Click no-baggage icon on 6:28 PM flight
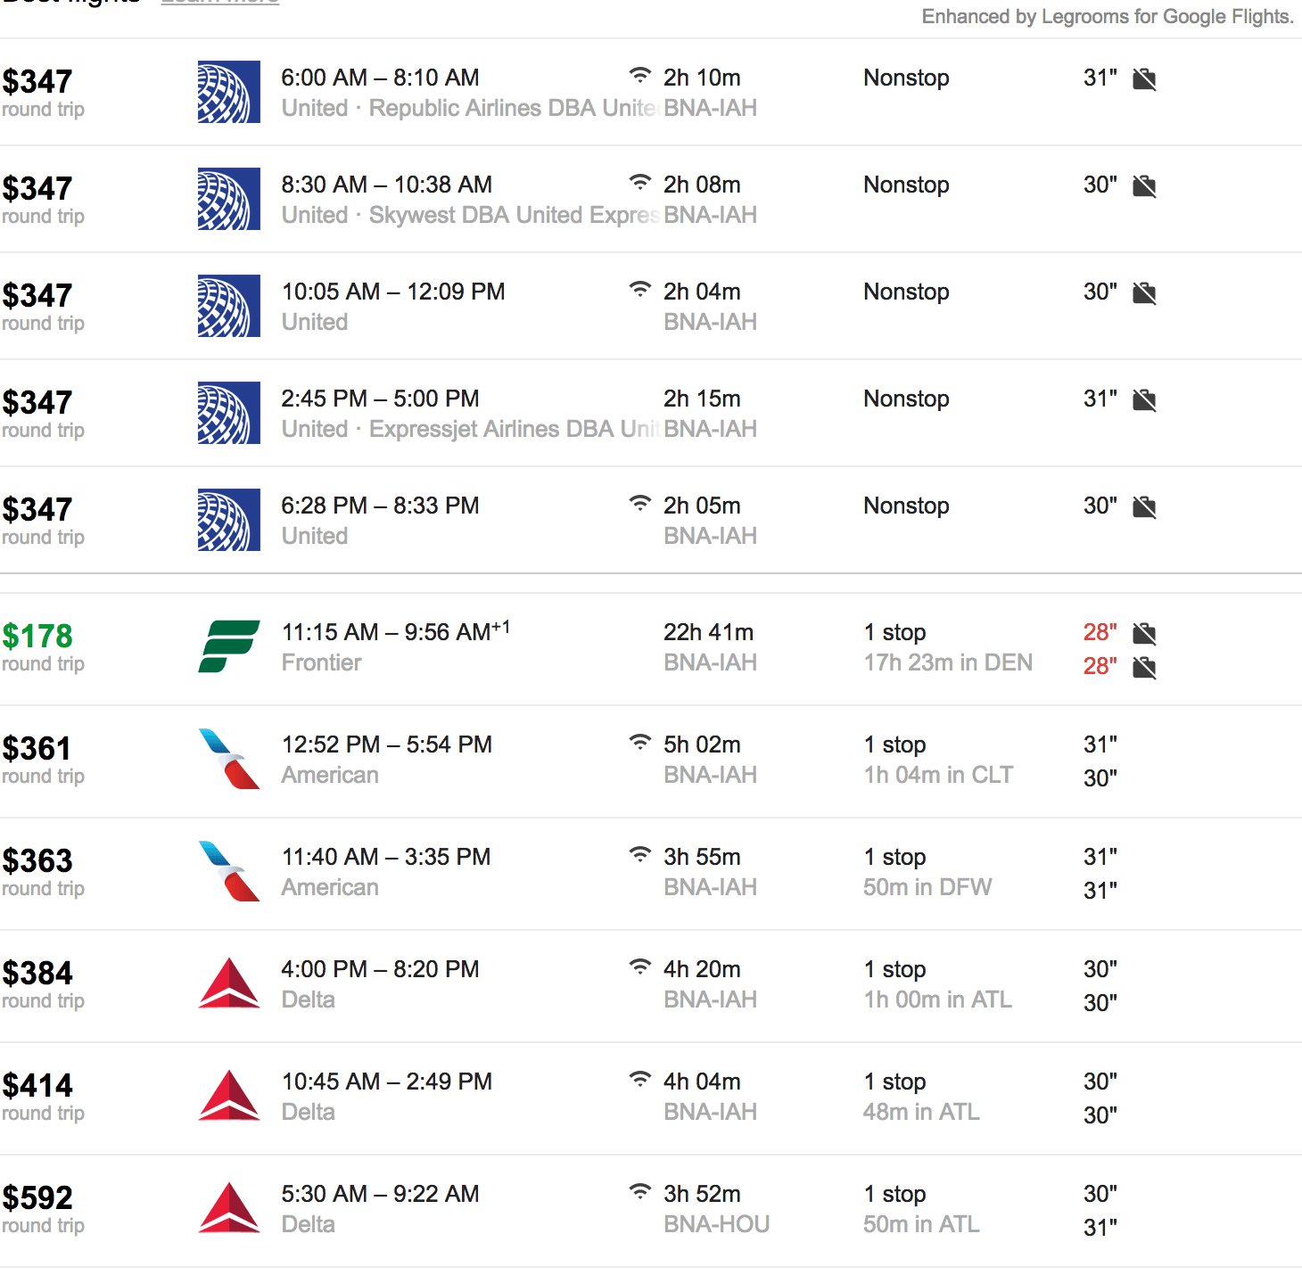 tap(1144, 507)
